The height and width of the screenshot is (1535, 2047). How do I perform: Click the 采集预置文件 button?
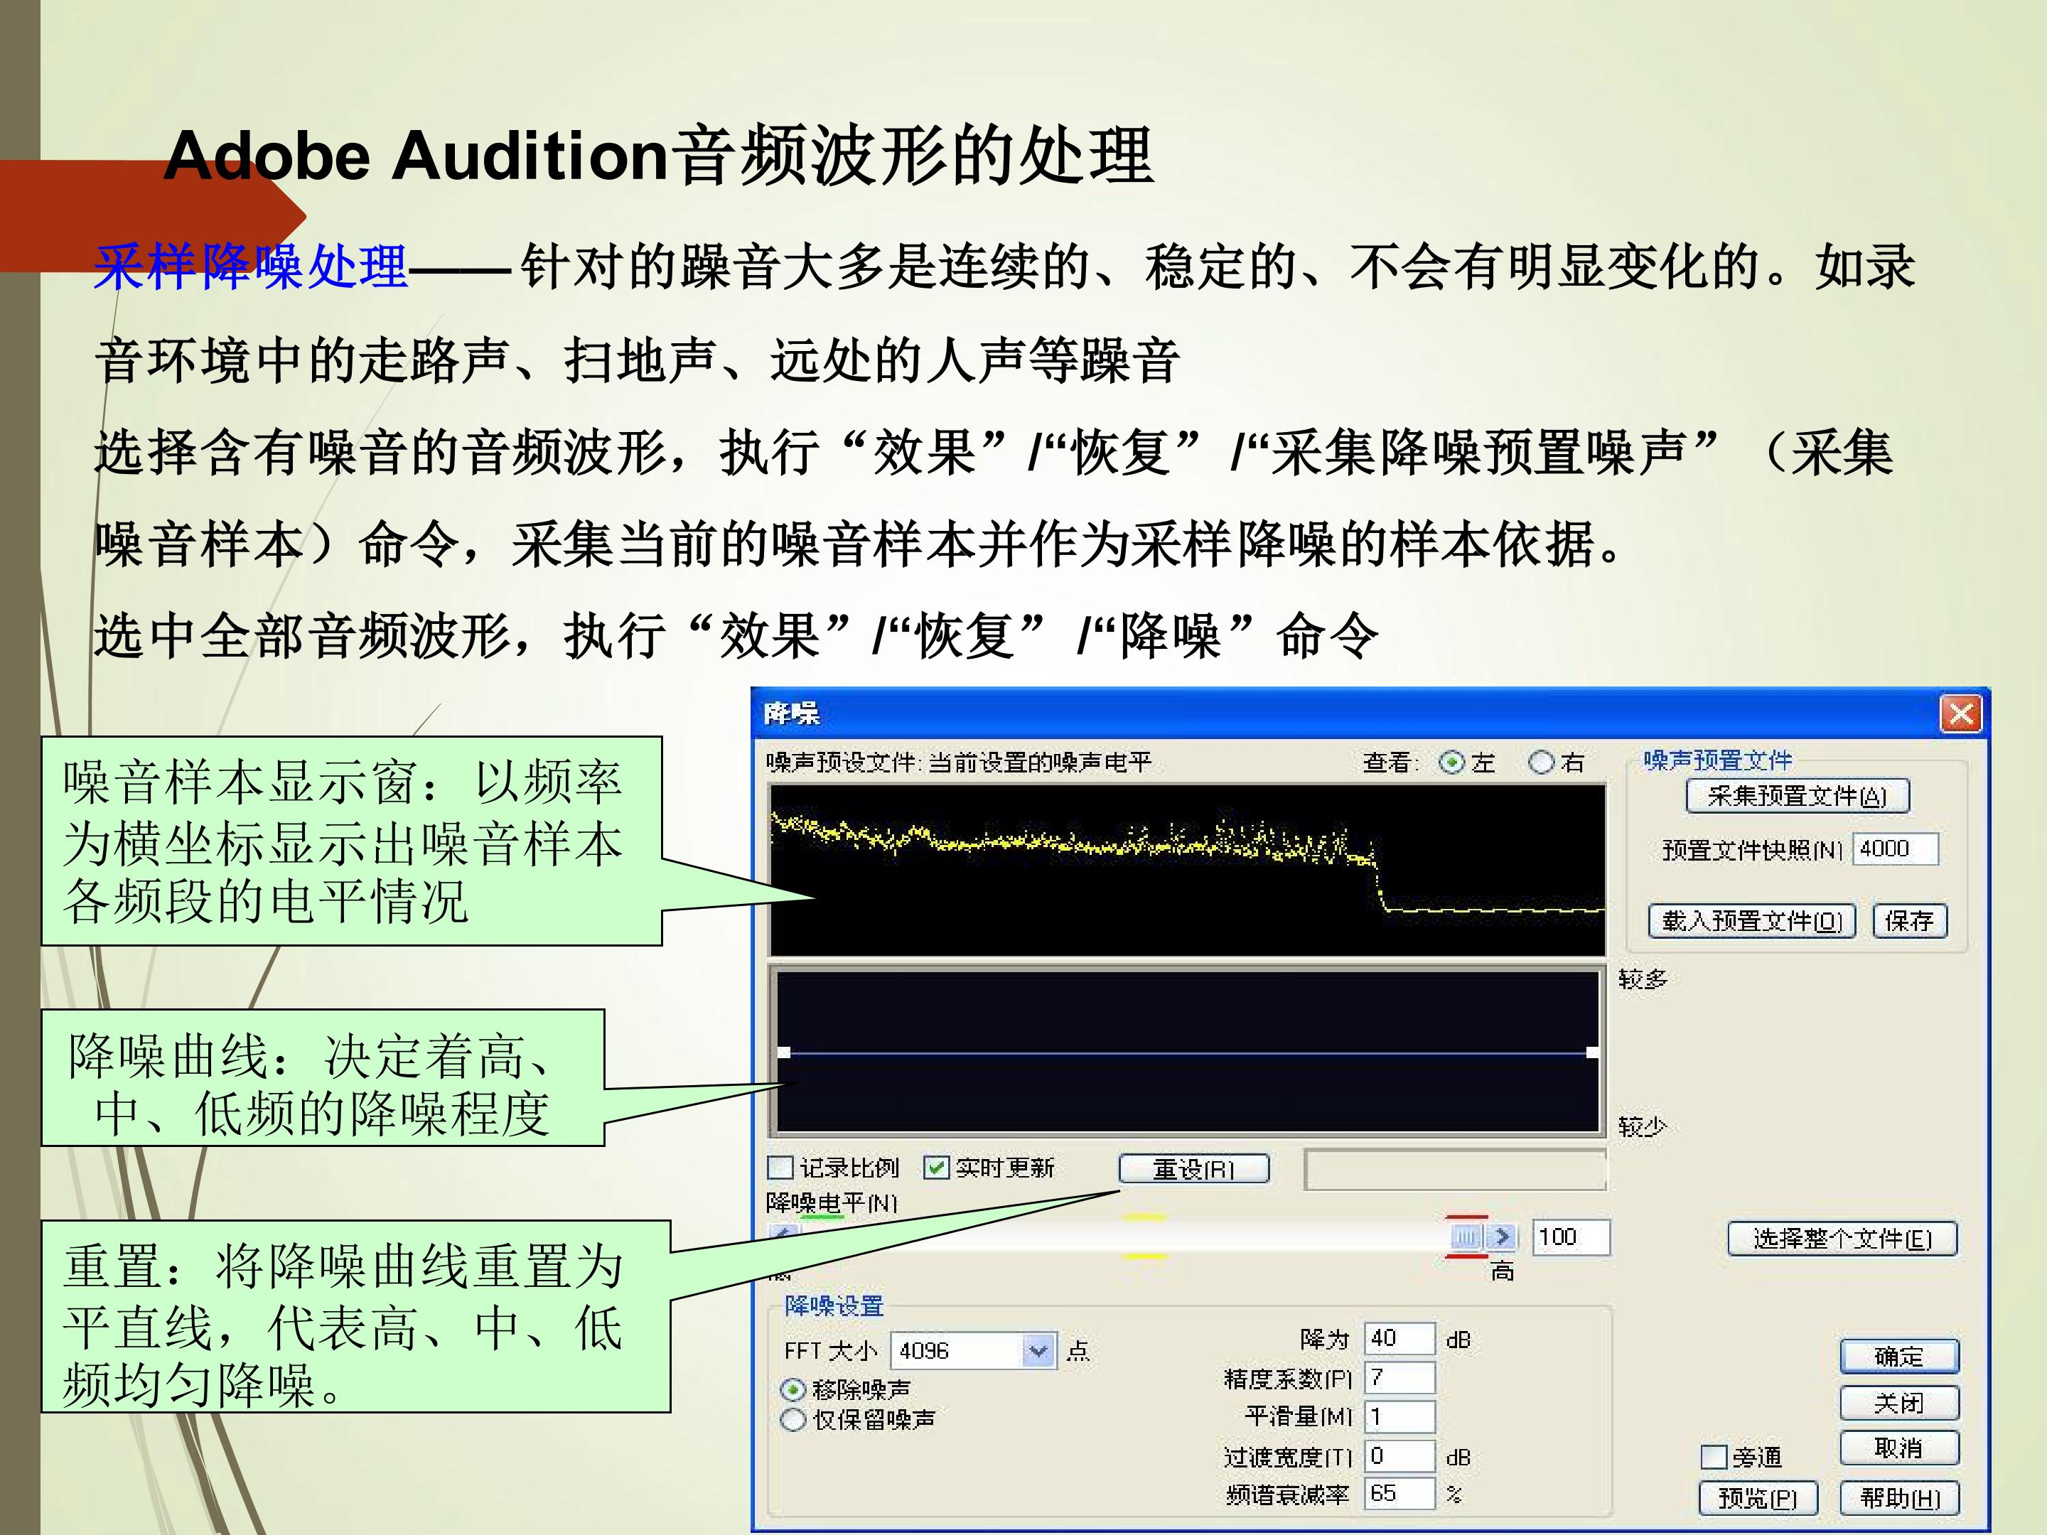point(1797,796)
